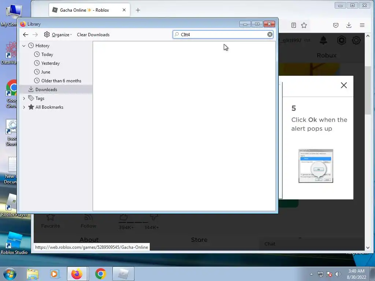Open network tray icon
Screen dimensions: 375x281
(x=320, y=274)
